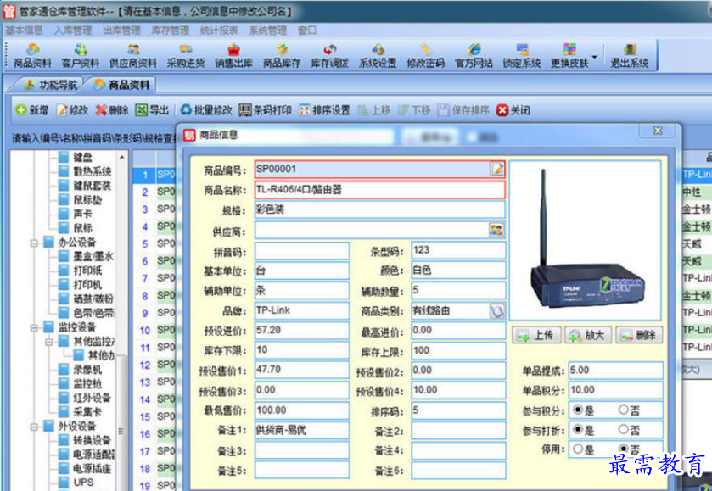
Task: Select 是 for 停用
Action: tap(578, 449)
